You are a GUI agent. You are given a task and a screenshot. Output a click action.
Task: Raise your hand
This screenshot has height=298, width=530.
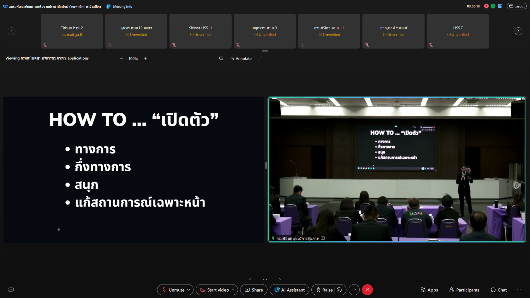point(324,290)
